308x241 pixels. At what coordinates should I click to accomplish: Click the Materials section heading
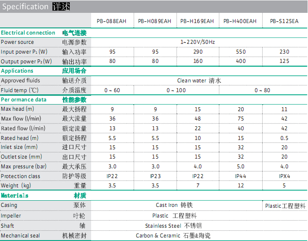[15, 195]
